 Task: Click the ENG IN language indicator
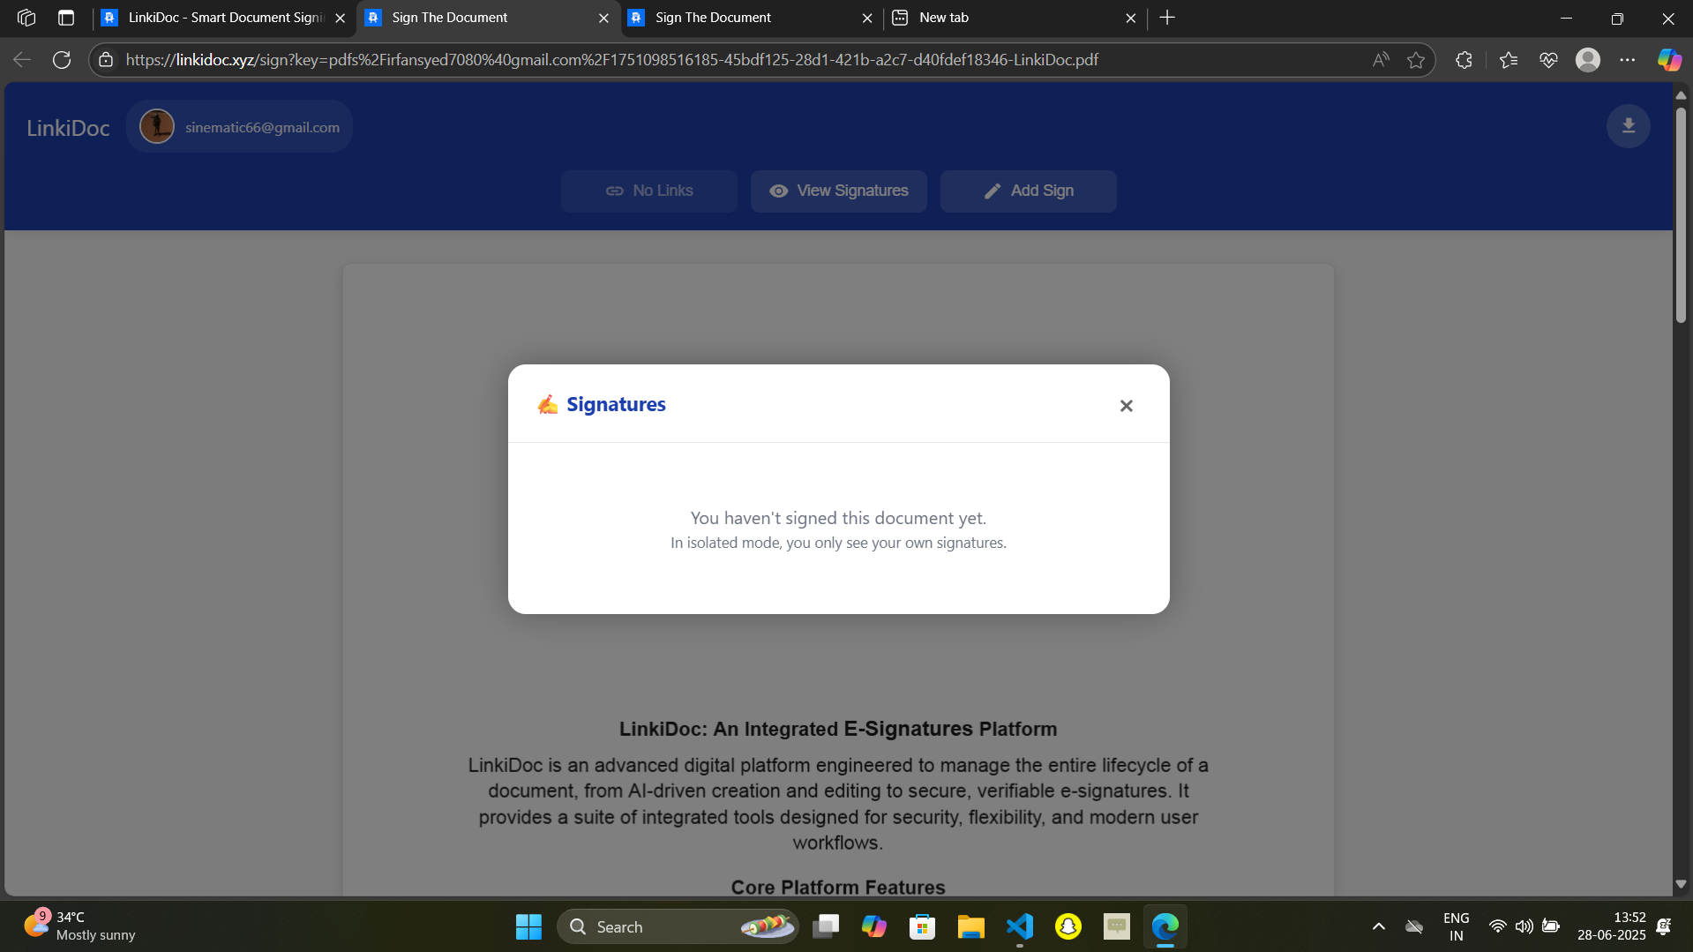(x=1456, y=926)
